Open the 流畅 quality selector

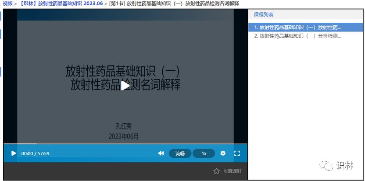[x=180, y=153]
